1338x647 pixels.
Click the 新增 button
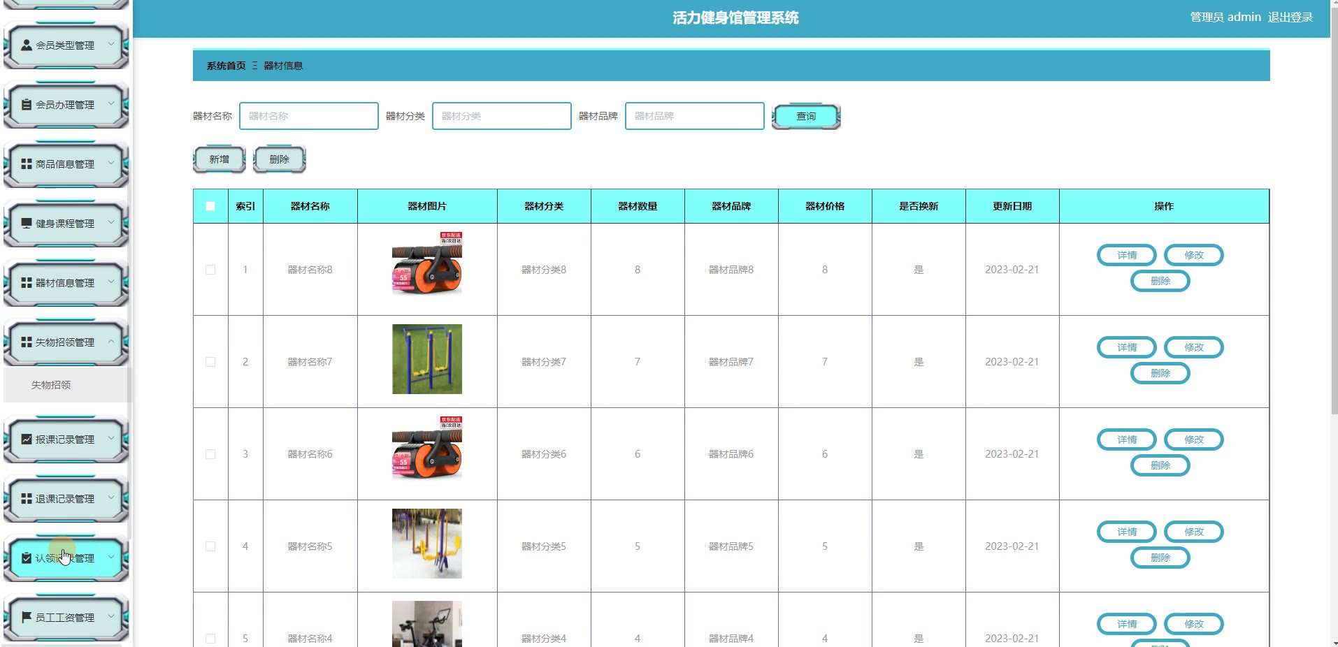tap(219, 160)
